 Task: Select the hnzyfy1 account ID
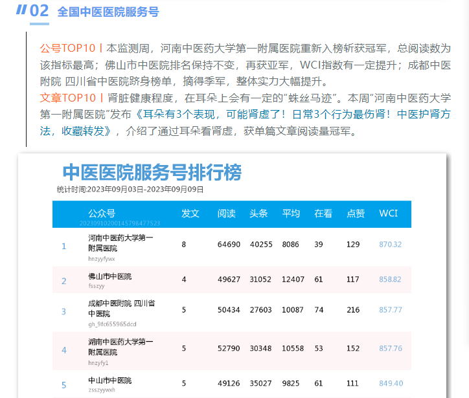coord(98,363)
